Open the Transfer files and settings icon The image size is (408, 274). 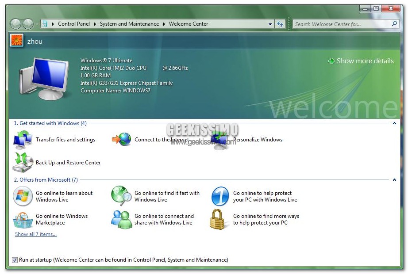coord(23,140)
